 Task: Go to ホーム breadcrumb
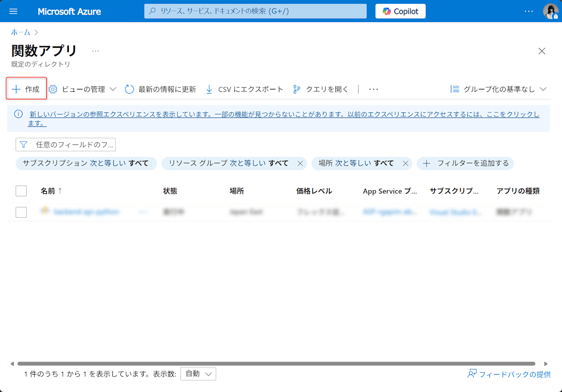21,32
